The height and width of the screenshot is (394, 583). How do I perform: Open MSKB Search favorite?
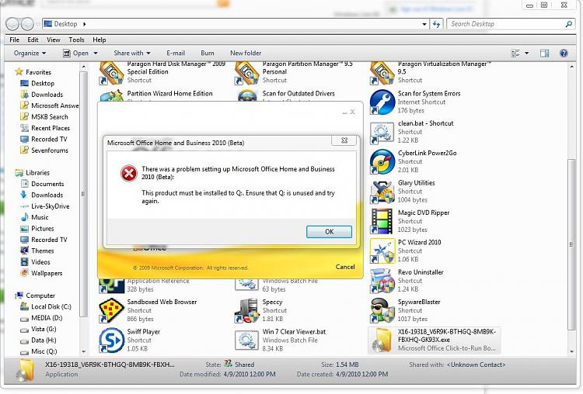pos(50,116)
